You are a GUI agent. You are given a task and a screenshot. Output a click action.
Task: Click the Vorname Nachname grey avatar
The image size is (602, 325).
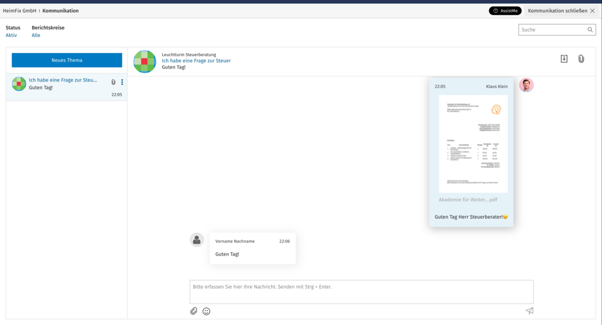click(x=196, y=240)
